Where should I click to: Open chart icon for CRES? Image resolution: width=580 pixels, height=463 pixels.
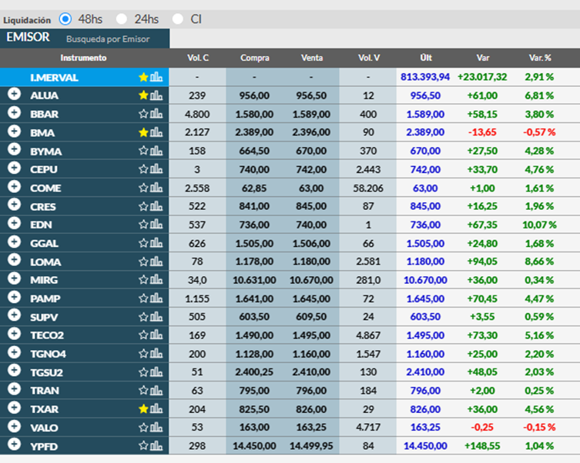[156, 206]
